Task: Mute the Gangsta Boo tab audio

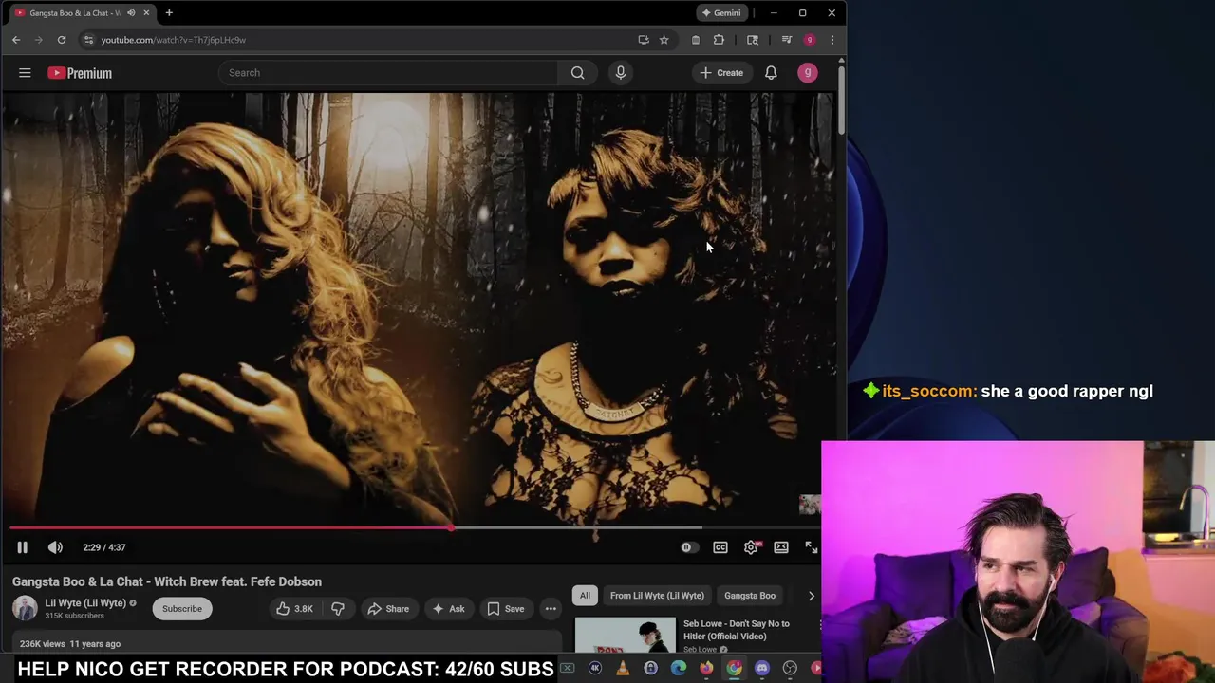Action: pos(131,13)
